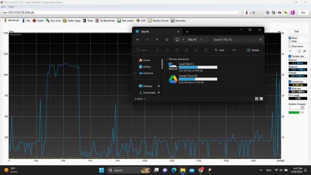The width and height of the screenshot is (311, 175).
Task: Select the Write radio button
Action: pyautogui.click(x=290, y=41)
